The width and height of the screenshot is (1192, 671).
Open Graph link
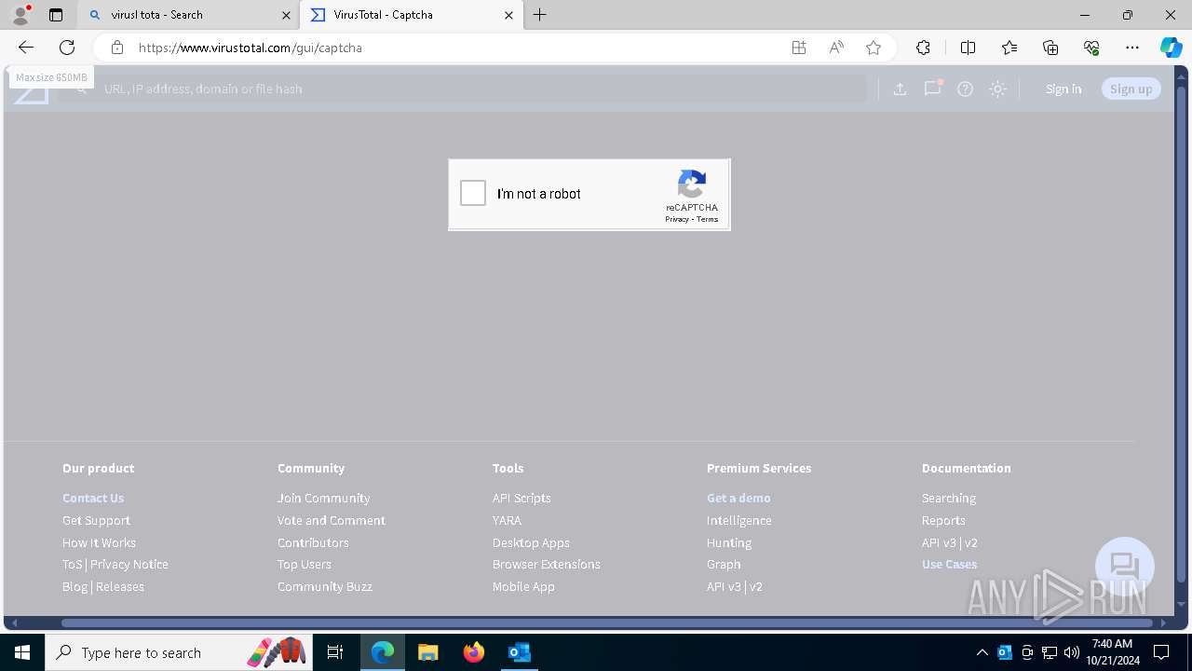click(x=724, y=564)
